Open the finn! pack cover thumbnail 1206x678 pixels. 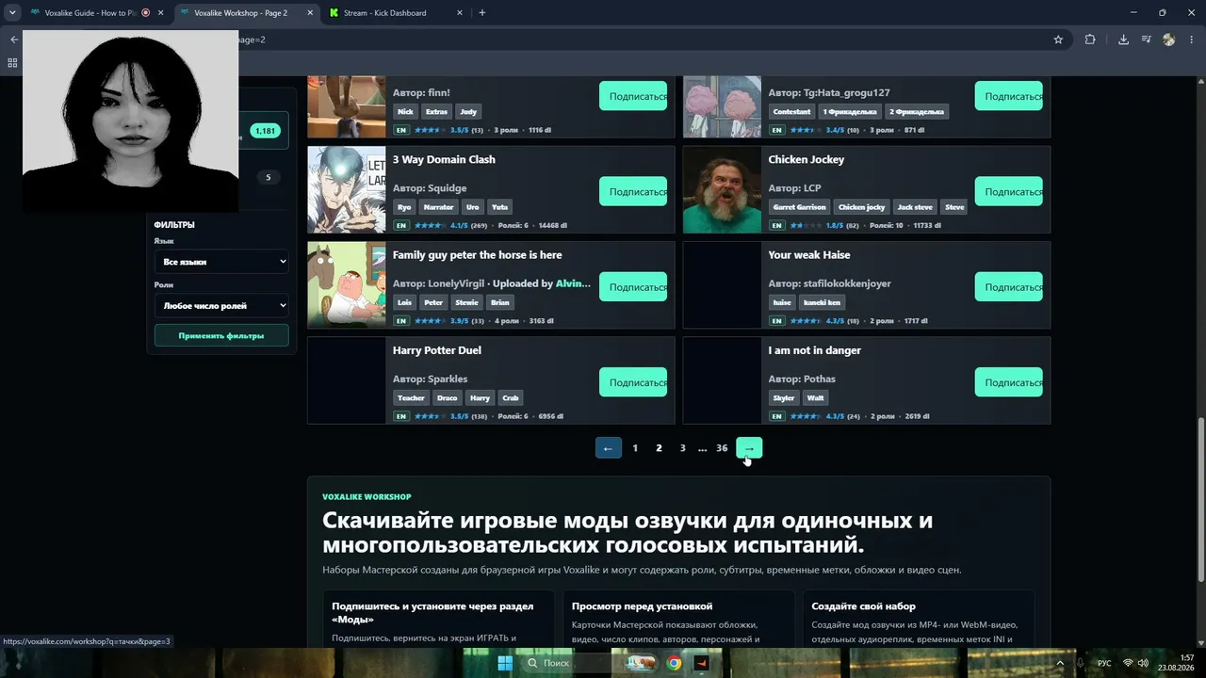click(x=347, y=106)
